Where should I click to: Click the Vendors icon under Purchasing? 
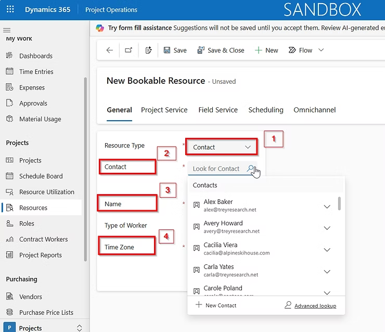(x=9, y=297)
